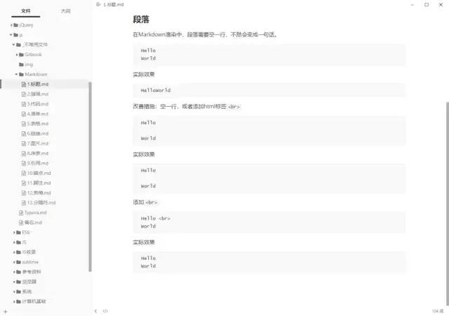Image resolution: width=449 pixels, height=316 pixels.
Task: Expand the sublime folder arrow
Action: pyautogui.click(x=14, y=262)
